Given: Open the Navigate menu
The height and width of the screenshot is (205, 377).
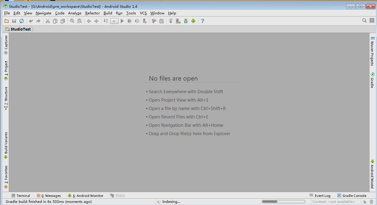Looking at the screenshot, I should coord(44,13).
